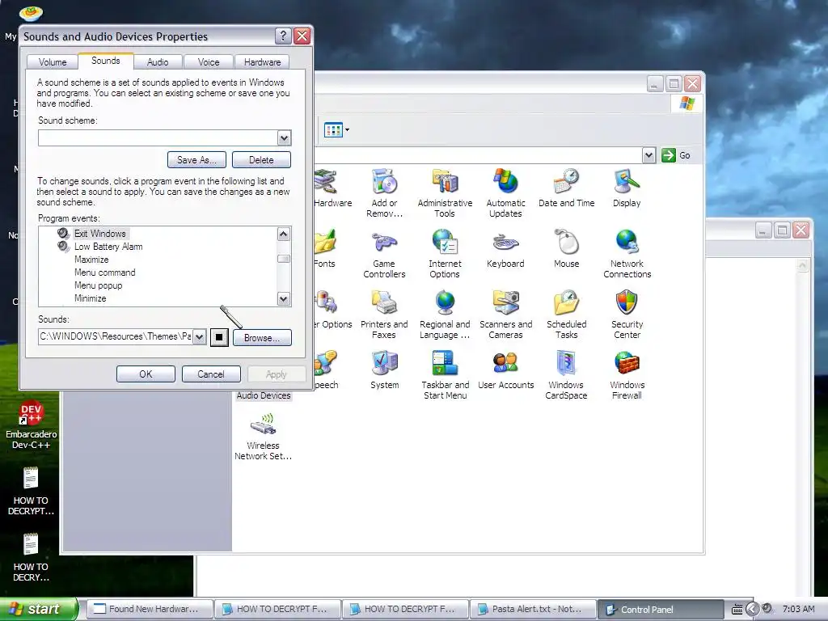Select Menu popup program event

click(x=98, y=285)
